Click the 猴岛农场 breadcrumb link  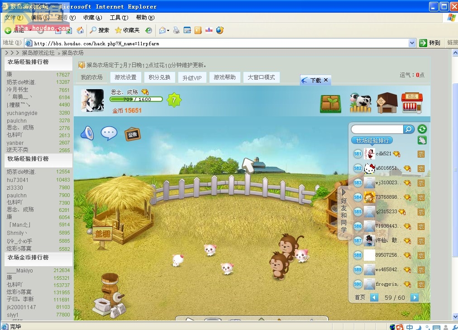pos(72,53)
